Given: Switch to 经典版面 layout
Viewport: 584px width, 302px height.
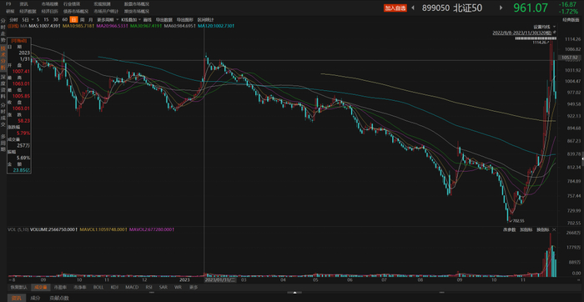Looking at the screenshot, I should (570, 19).
